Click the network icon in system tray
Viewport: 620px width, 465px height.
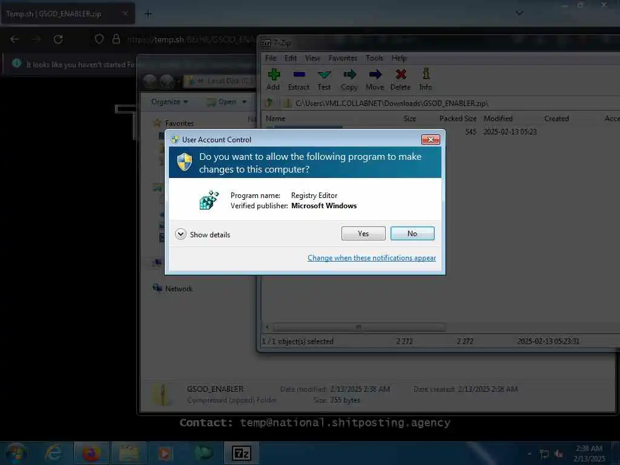[544, 454]
